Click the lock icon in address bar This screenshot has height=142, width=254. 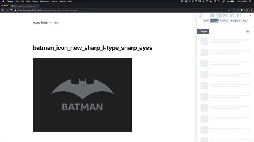coord(15,10)
